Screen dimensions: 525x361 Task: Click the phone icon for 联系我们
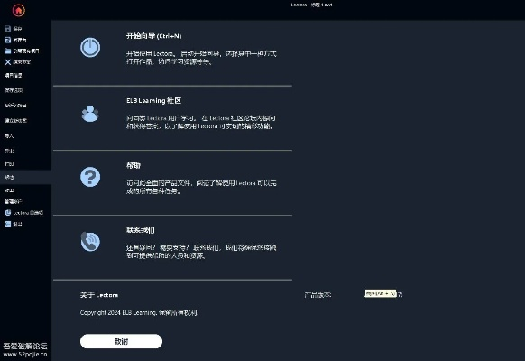tap(90, 241)
